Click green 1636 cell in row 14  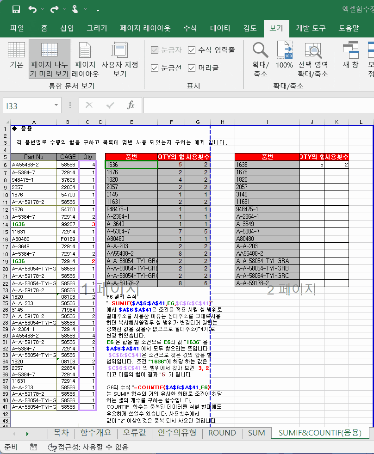click(34, 224)
